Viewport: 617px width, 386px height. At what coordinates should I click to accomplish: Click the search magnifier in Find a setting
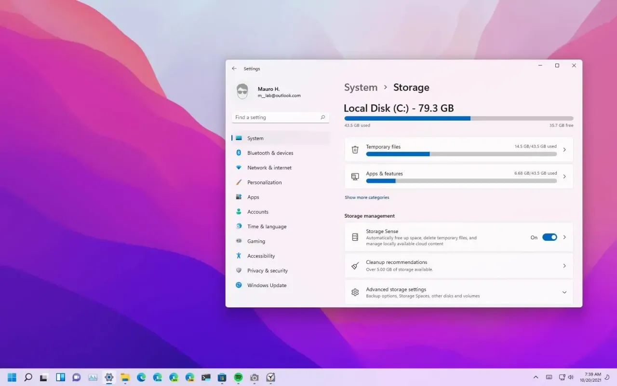[323, 117]
